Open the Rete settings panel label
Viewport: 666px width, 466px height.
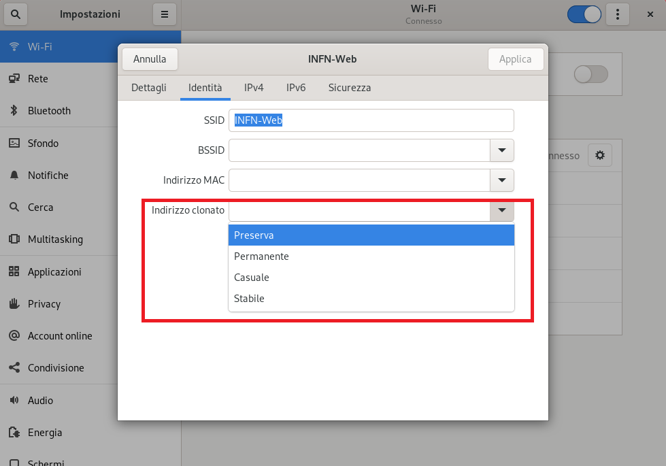tap(38, 79)
